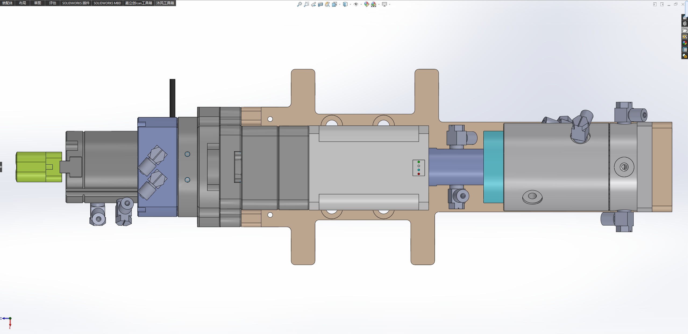Image resolution: width=688 pixels, height=334 pixels.
Task: Open File Explorer folder in the task pane
Action: [x=685, y=30]
